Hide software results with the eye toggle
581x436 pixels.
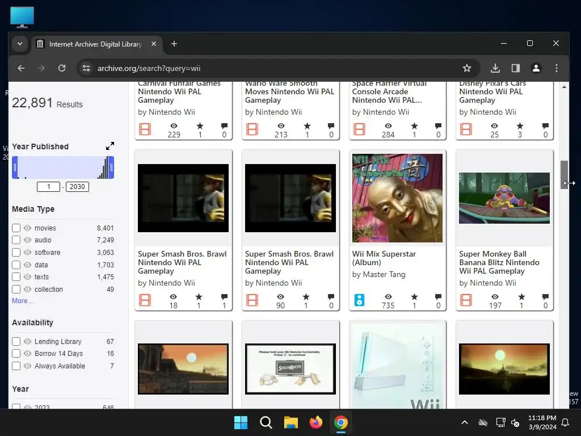27,252
